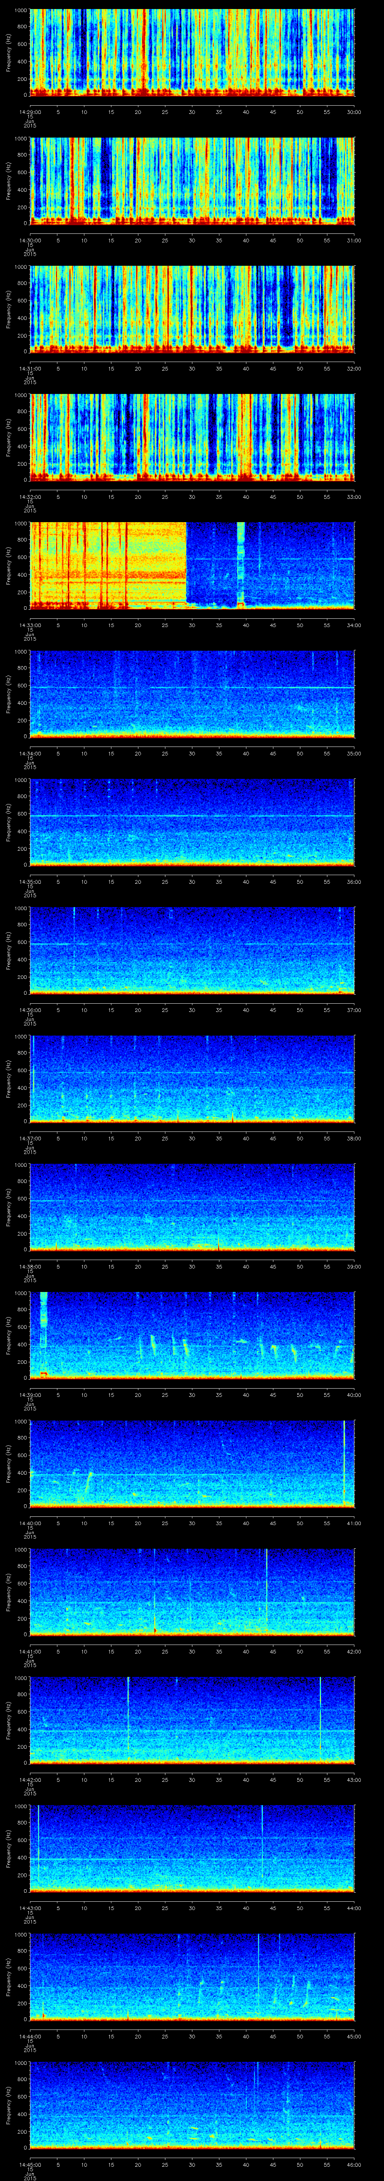This screenshot has width=384, height=2181.
Task: Click the 36:00 end time label
Action: 354,881
